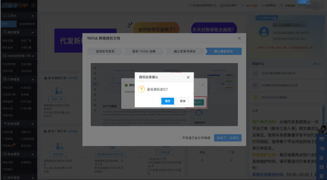
Task: Toggle the sidebar collapse hamburger icon
Action: 33,5
